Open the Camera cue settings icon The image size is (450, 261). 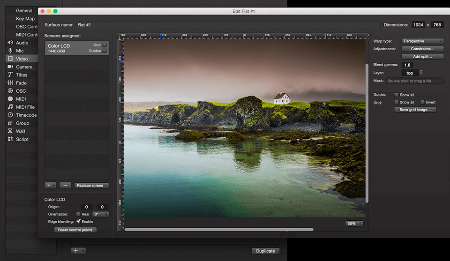coord(10,67)
